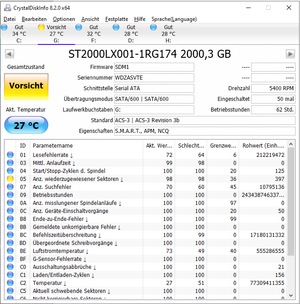This screenshot has width=300, height=304.
Task: Click the Akt. Wer... column header
Action: [x=159, y=146]
